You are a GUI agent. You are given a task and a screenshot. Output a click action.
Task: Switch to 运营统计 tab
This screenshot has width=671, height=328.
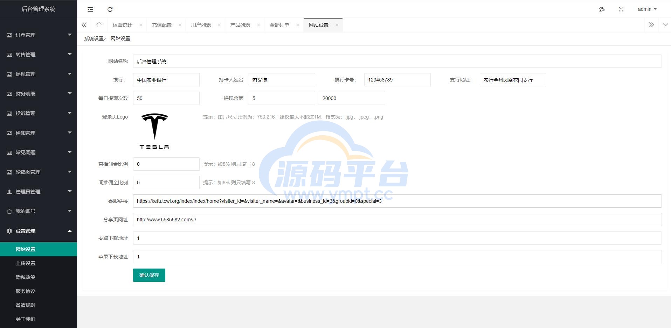[122, 25]
